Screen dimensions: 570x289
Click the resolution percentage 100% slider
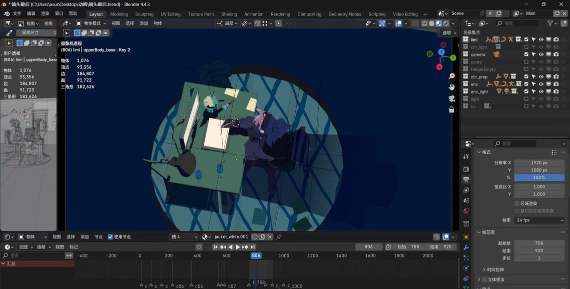pyautogui.click(x=539, y=177)
